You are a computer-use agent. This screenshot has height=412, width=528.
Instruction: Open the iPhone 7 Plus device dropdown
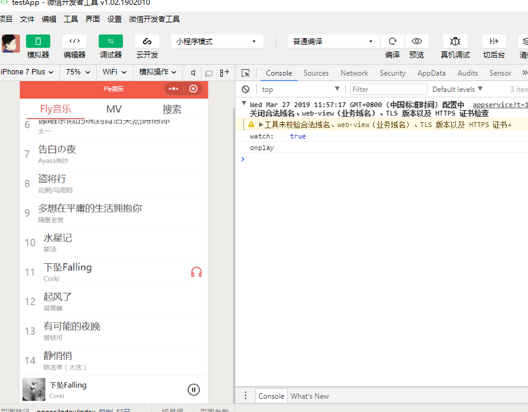tap(27, 72)
